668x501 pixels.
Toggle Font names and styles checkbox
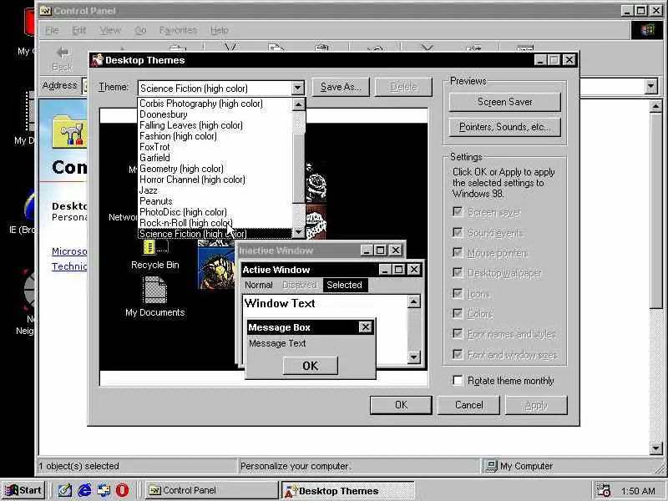458,333
